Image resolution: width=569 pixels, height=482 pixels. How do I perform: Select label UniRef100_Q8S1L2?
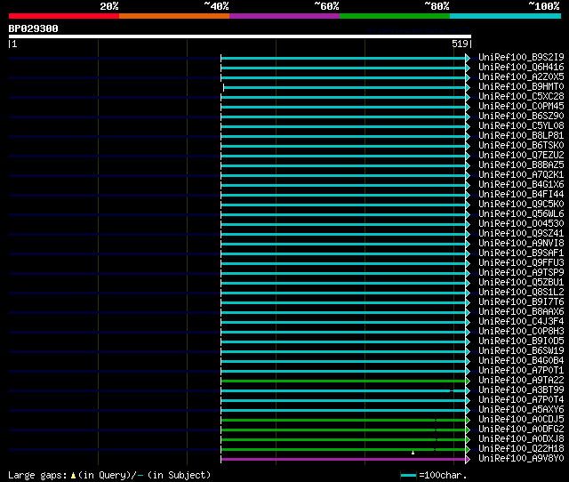(521, 293)
